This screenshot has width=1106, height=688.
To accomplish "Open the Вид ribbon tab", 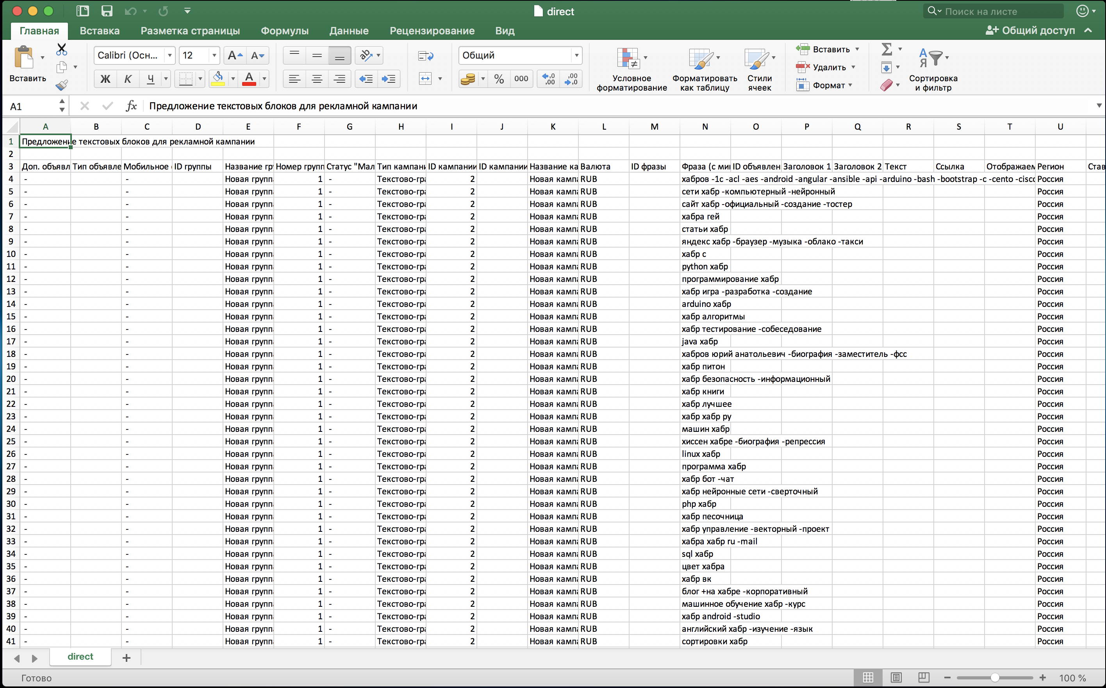I will pos(505,30).
